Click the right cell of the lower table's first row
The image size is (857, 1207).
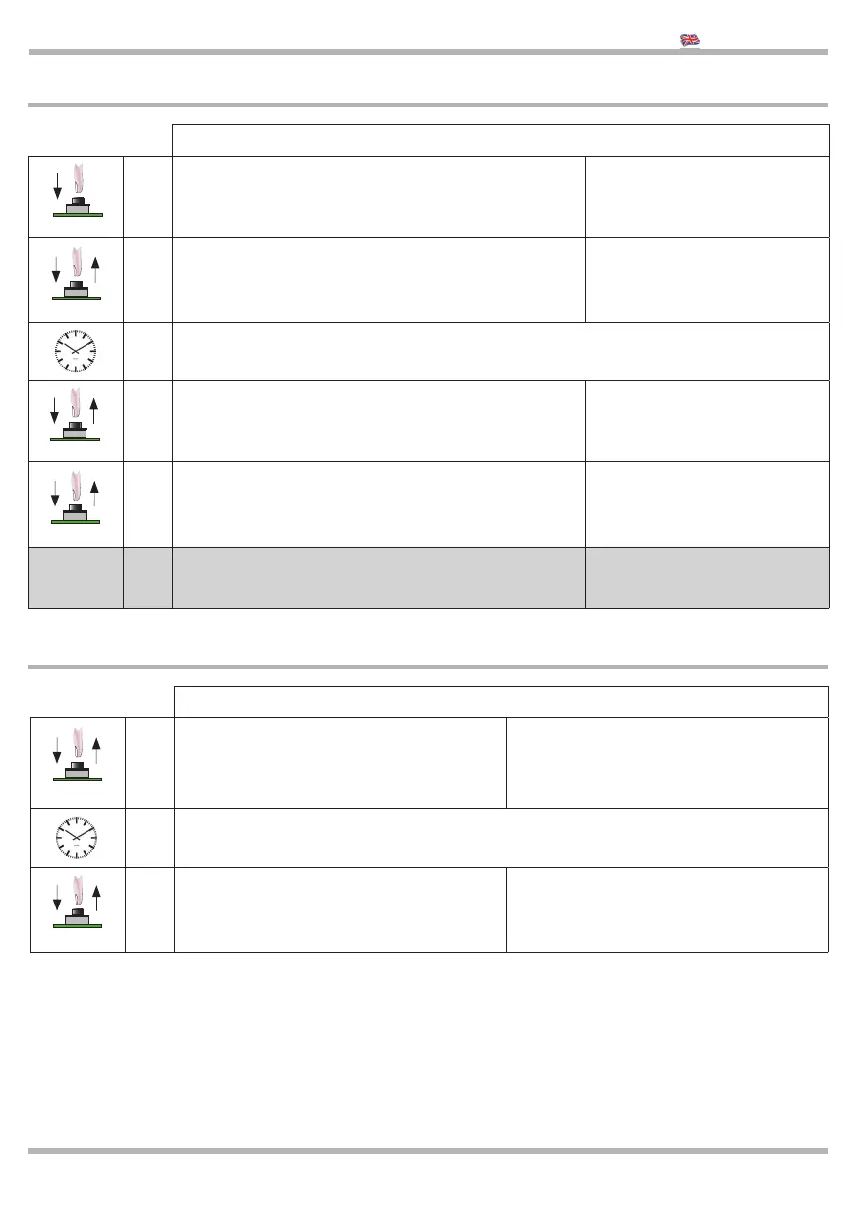point(667,762)
